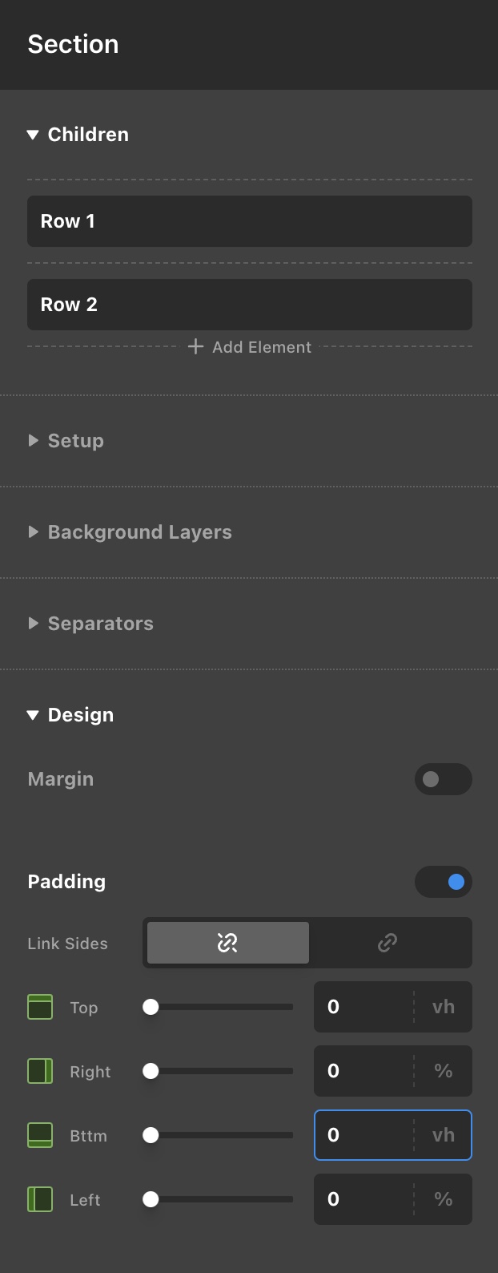Viewport: 498px width, 1273px height.
Task: Open the Row 2 child element
Action: (249, 305)
